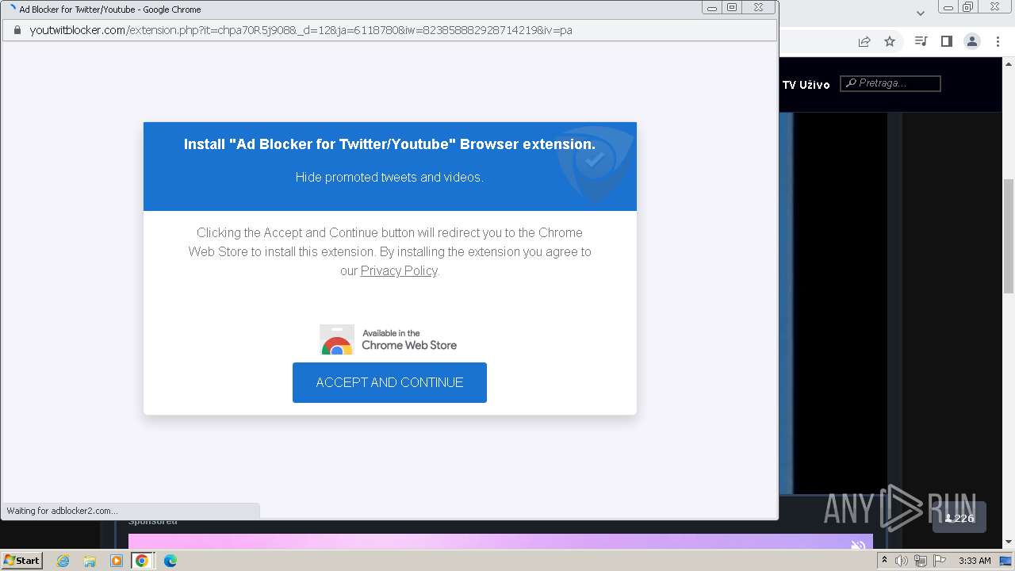Screen dimensions: 1015x571
Task: Open the media controls icon in Chrome toolbar
Action: (x=921, y=41)
